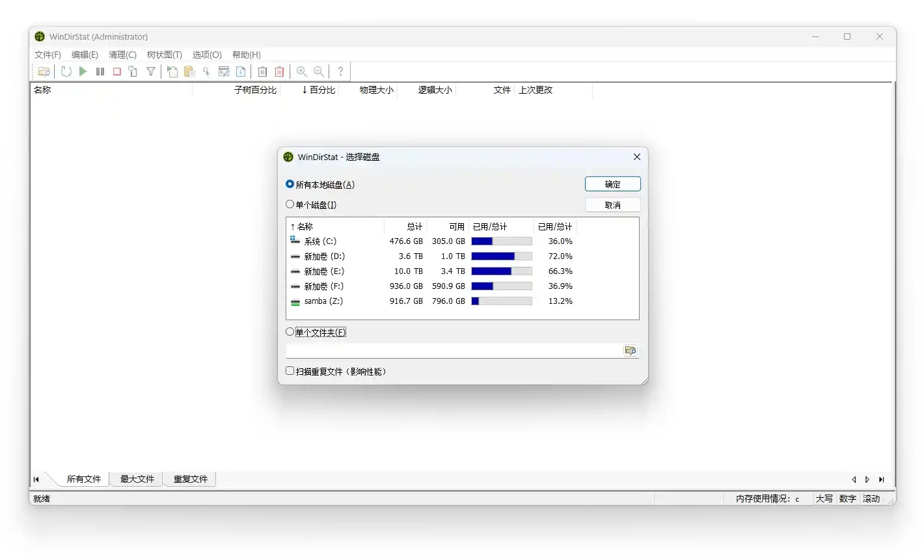Sort drives by the 可用 column header
This screenshot has height=559, width=924.
(x=448, y=226)
